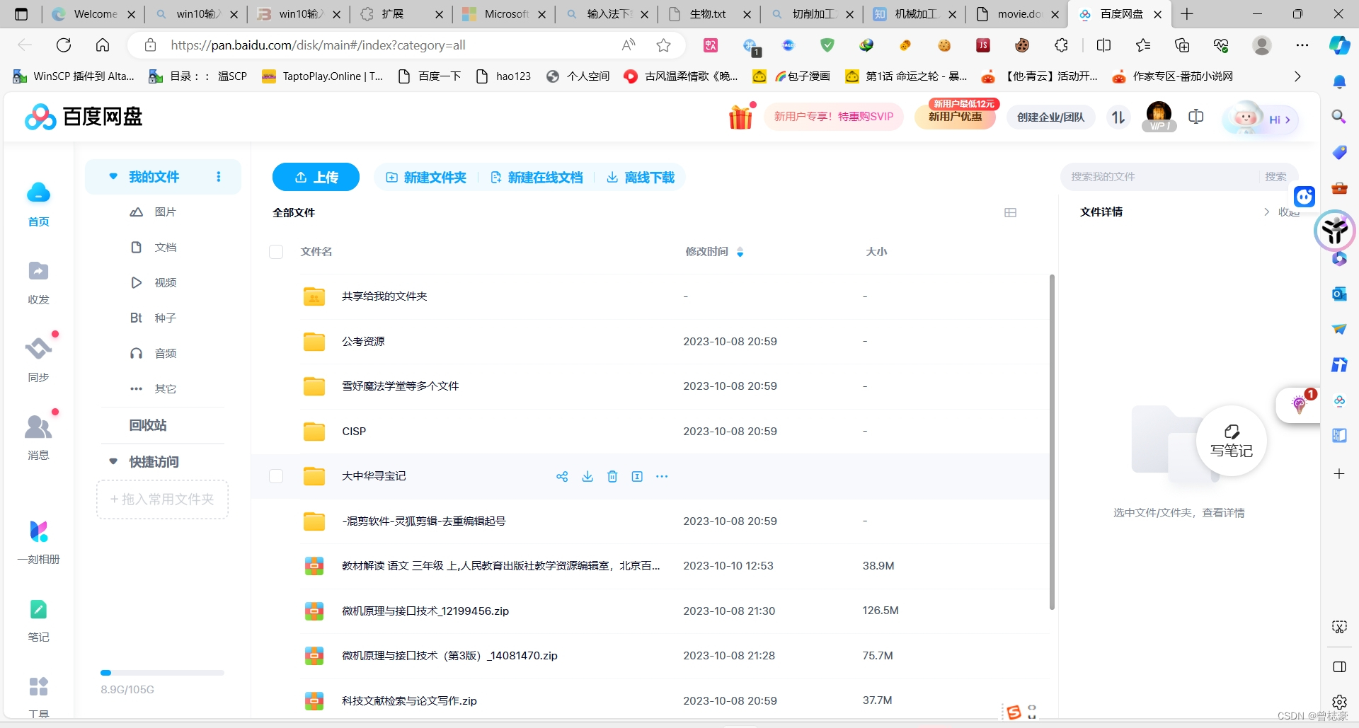Open the CISP folder
This screenshot has height=728, width=1359.
click(x=354, y=431)
